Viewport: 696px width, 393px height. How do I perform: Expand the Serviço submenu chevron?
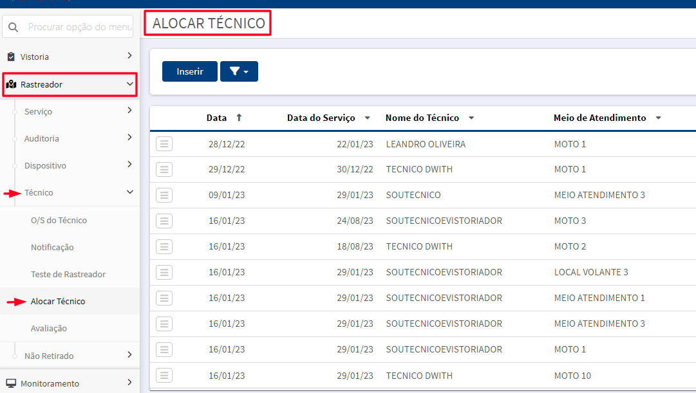tap(129, 110)
